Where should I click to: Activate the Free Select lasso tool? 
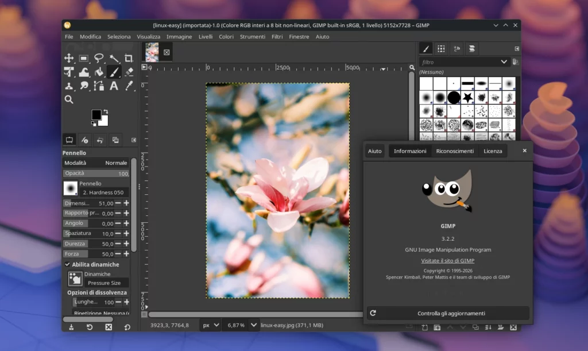point(99,57)
